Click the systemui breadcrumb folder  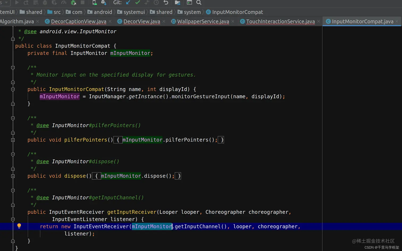point(131,12)
